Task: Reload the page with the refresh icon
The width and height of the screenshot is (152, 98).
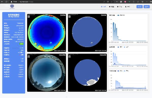Action: (6, 2)
